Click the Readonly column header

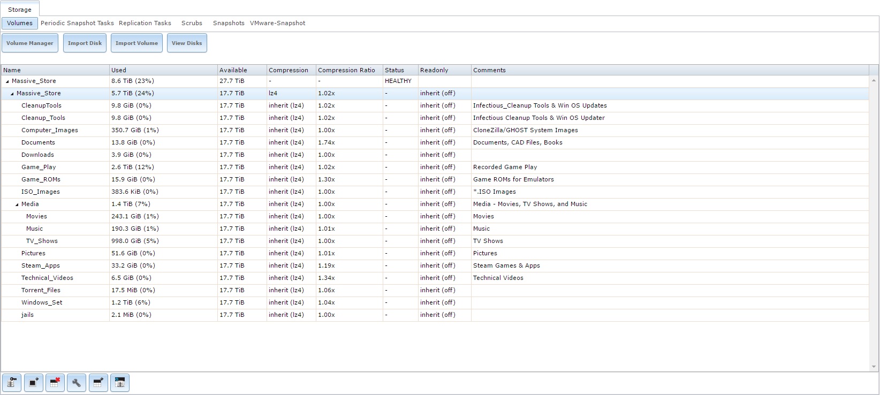click(444, 70)
